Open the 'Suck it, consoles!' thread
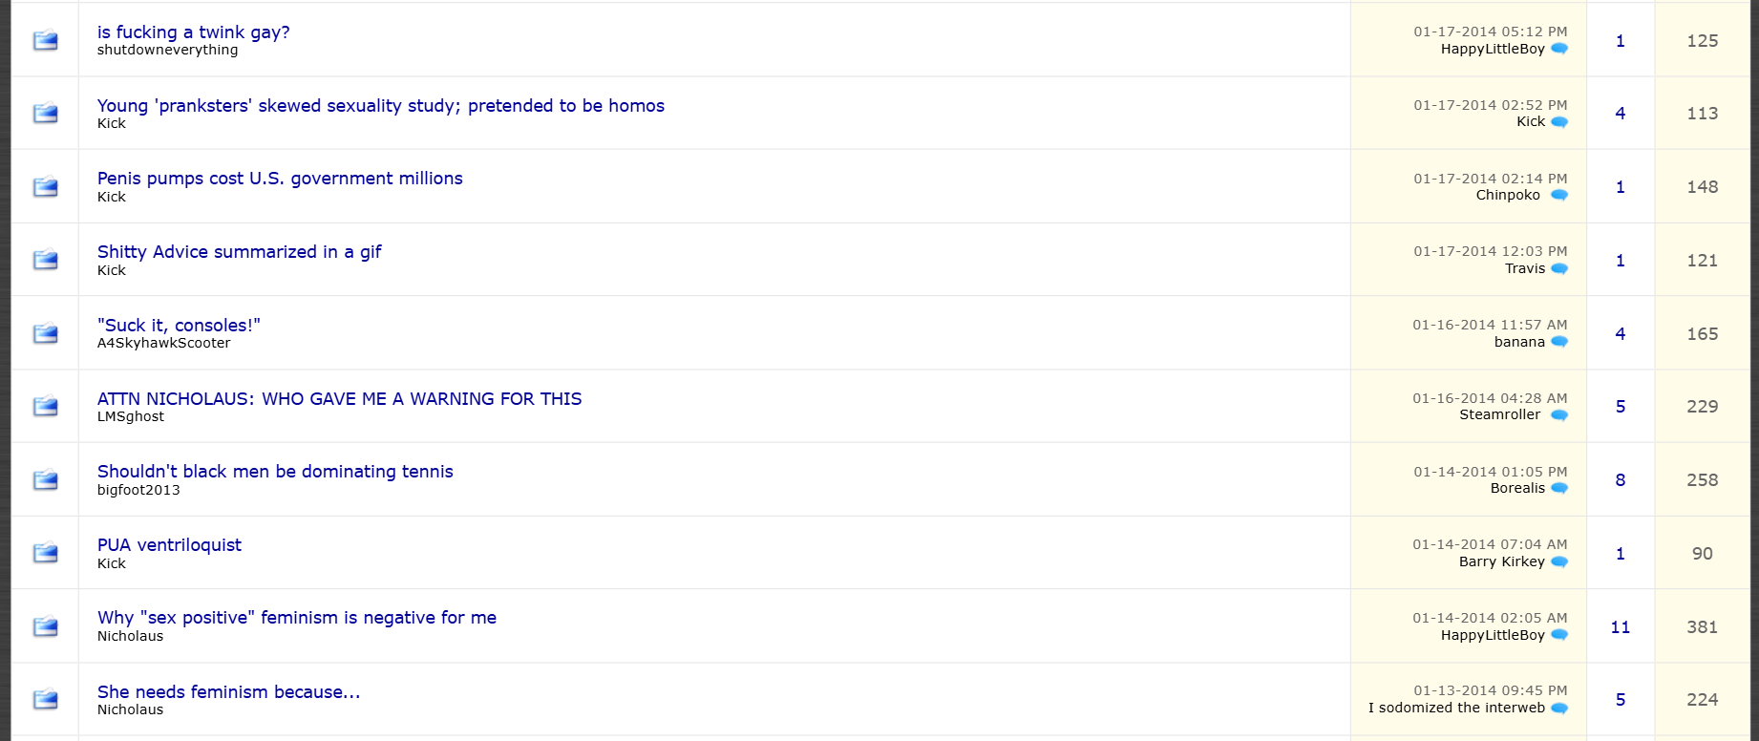Viewport: 1759px width, 741px height. coord(179,326)
